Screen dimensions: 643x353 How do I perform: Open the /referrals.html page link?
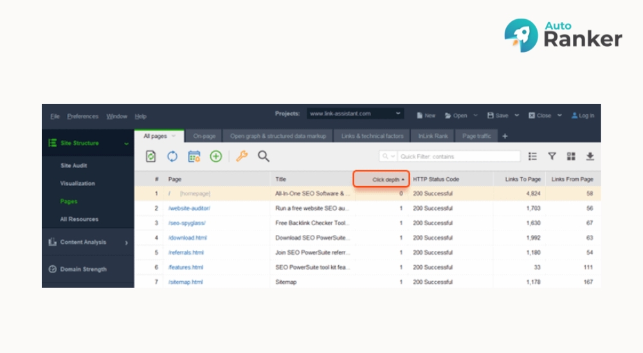(186, 252)
